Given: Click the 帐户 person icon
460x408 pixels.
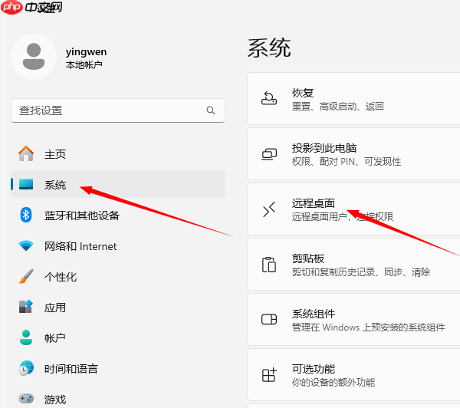Looking at the screenshot, I should point(26,337).
